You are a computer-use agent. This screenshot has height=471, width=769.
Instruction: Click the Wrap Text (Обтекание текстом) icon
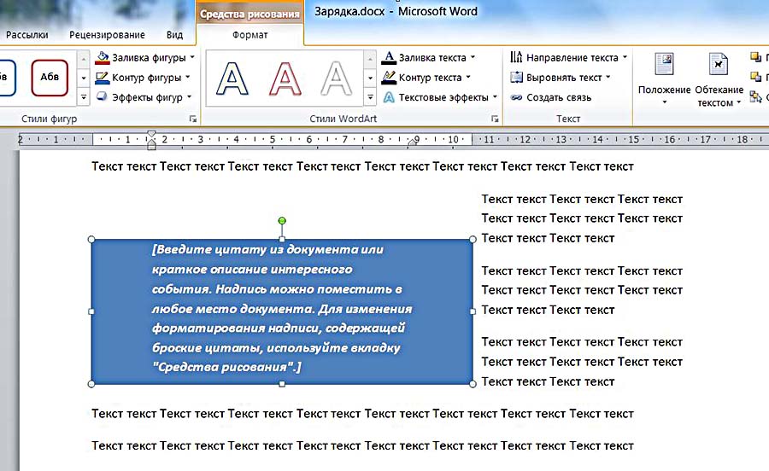tap(719, 67)
